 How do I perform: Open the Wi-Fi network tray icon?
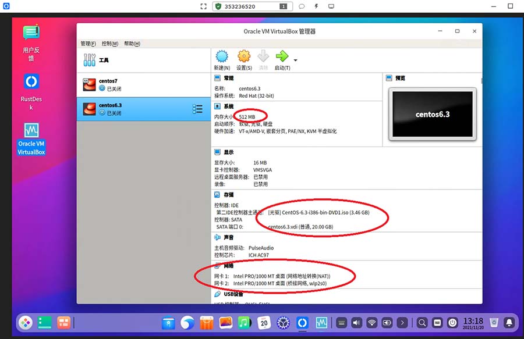point(371,323)
